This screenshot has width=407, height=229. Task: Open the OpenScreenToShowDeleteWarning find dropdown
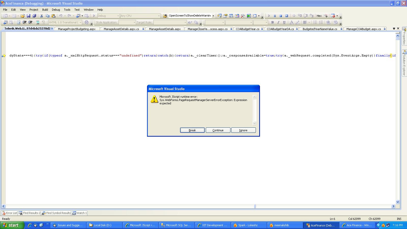[x=213, y=16]
